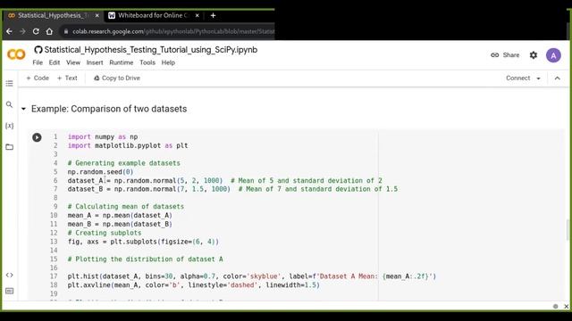Viewport: 572px width, 321px height.
Task: Click the 'dataset_B = np.random.normal' line
Action: coord(232,189)
